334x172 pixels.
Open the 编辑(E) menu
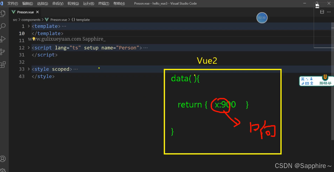click(28, 4)
